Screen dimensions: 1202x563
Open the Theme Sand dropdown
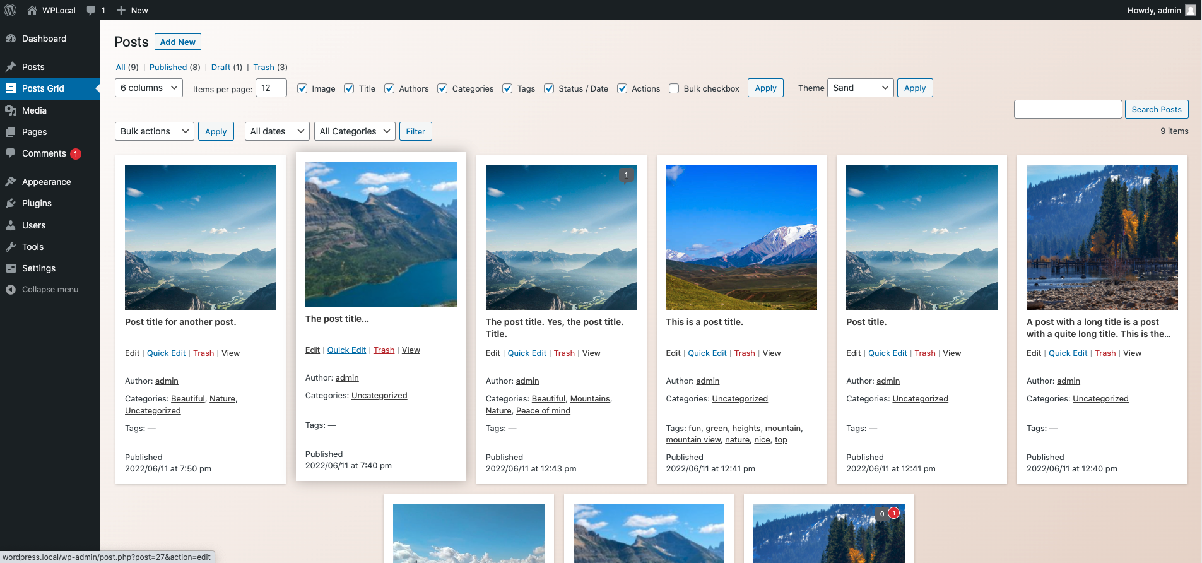pyautogui.click(x=861, y=88)
